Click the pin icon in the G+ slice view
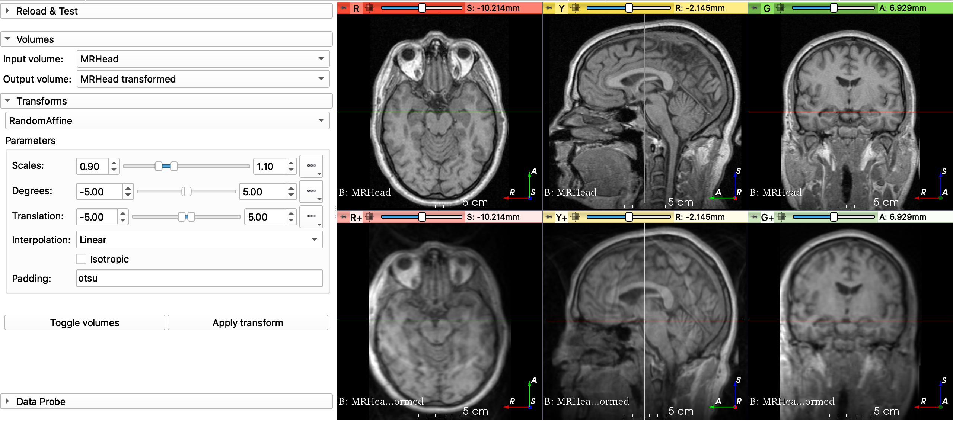The height and width of the screenshot is (421, 953). 755,217
